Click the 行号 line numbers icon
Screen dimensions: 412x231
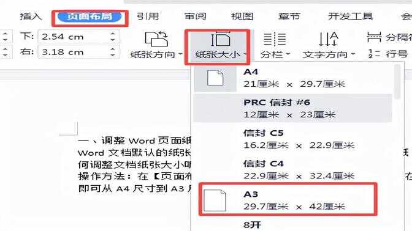(x=374, y=54)
